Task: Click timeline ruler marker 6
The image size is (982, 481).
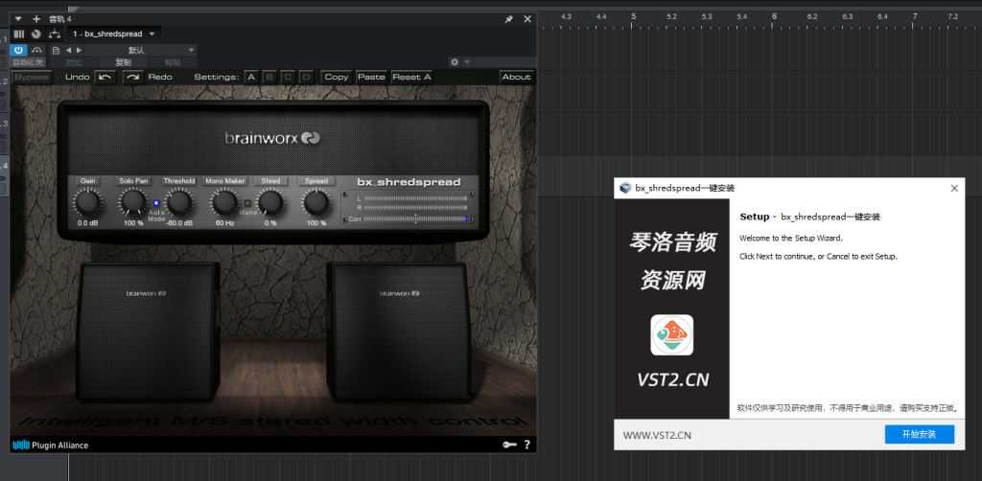Action: [774, 16]
